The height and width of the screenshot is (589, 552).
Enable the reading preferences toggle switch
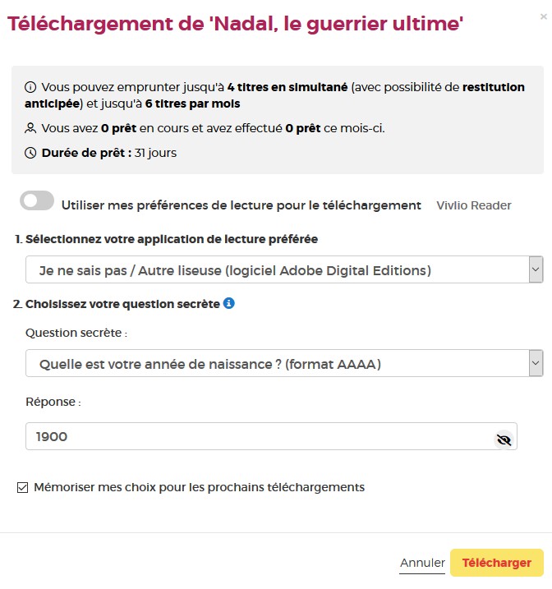(38, 201)
